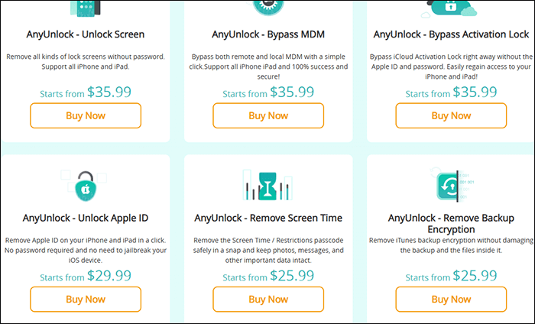Click the keypad phone Unlock Screen icon

click(86, 8)
